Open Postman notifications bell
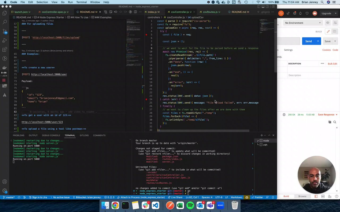Screen dimensions: 340x212 pyautogui.click(x=300, y=13)
